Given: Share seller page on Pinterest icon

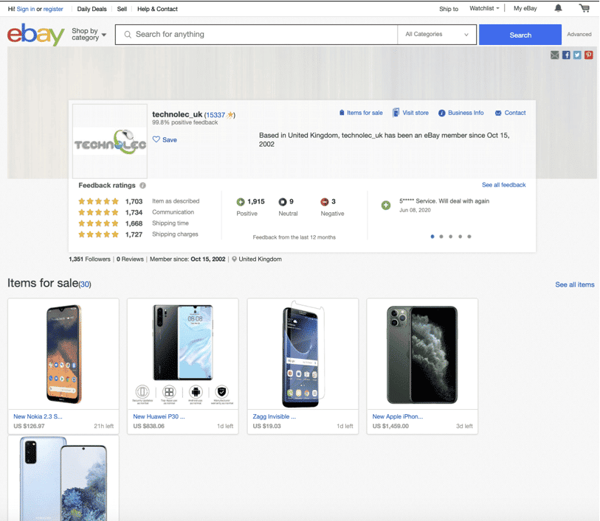Looking at the screenshot, I should coord(588,55).
